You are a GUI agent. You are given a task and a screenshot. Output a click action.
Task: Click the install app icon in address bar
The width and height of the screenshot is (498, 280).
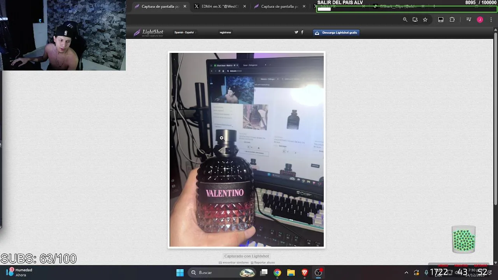(415, 19)
